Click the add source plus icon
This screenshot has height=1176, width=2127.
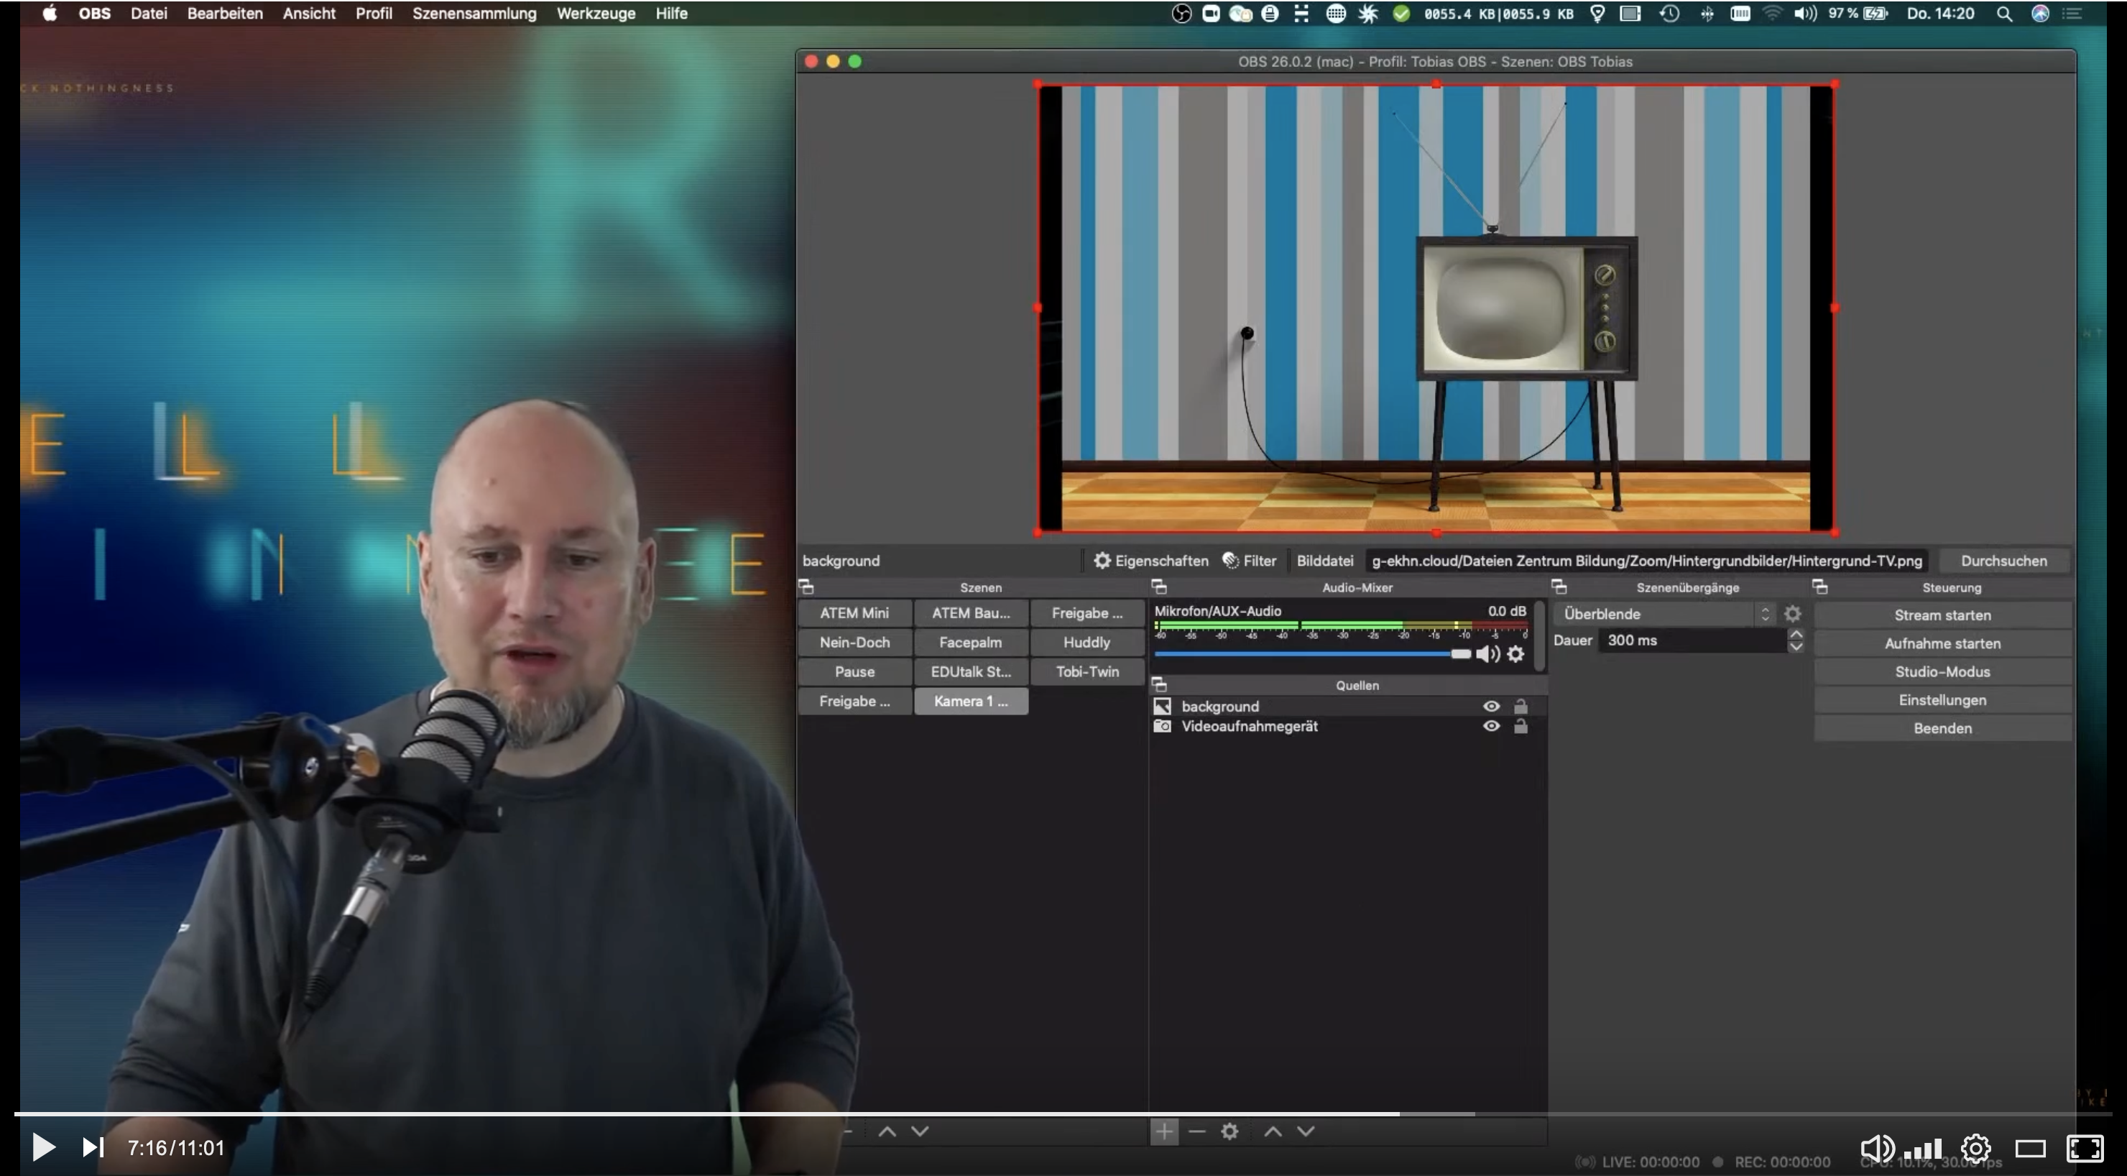coord(1163,1131)
